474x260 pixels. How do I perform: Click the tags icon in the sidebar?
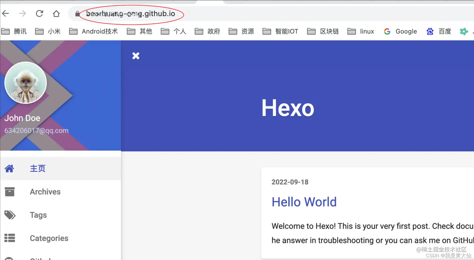10,215
